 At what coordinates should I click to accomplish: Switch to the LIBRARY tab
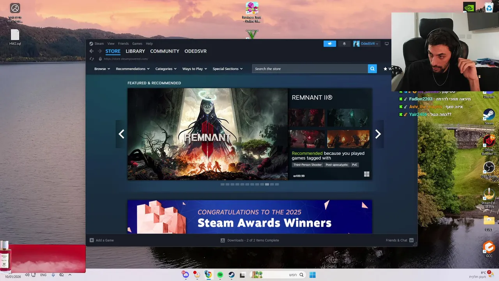tap(135, 51)
